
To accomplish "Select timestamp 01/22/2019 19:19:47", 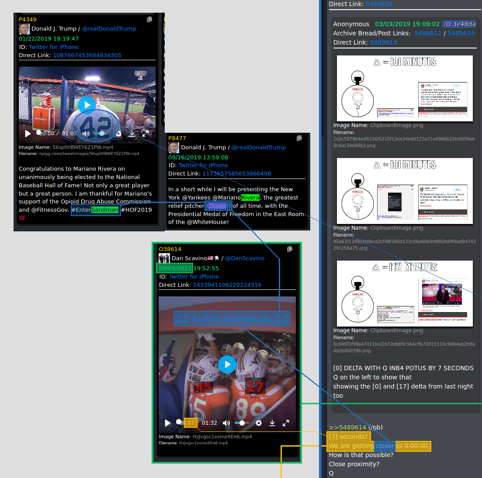I will coord(49,39).
